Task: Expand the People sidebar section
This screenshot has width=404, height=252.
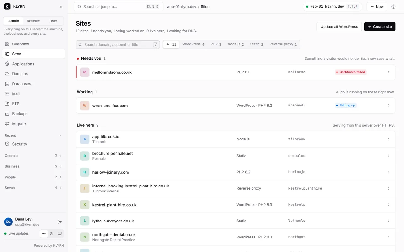Action: 33,177
